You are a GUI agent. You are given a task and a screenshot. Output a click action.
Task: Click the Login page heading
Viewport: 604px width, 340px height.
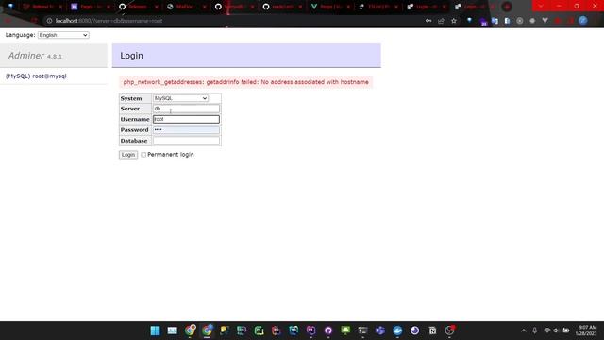131,56
